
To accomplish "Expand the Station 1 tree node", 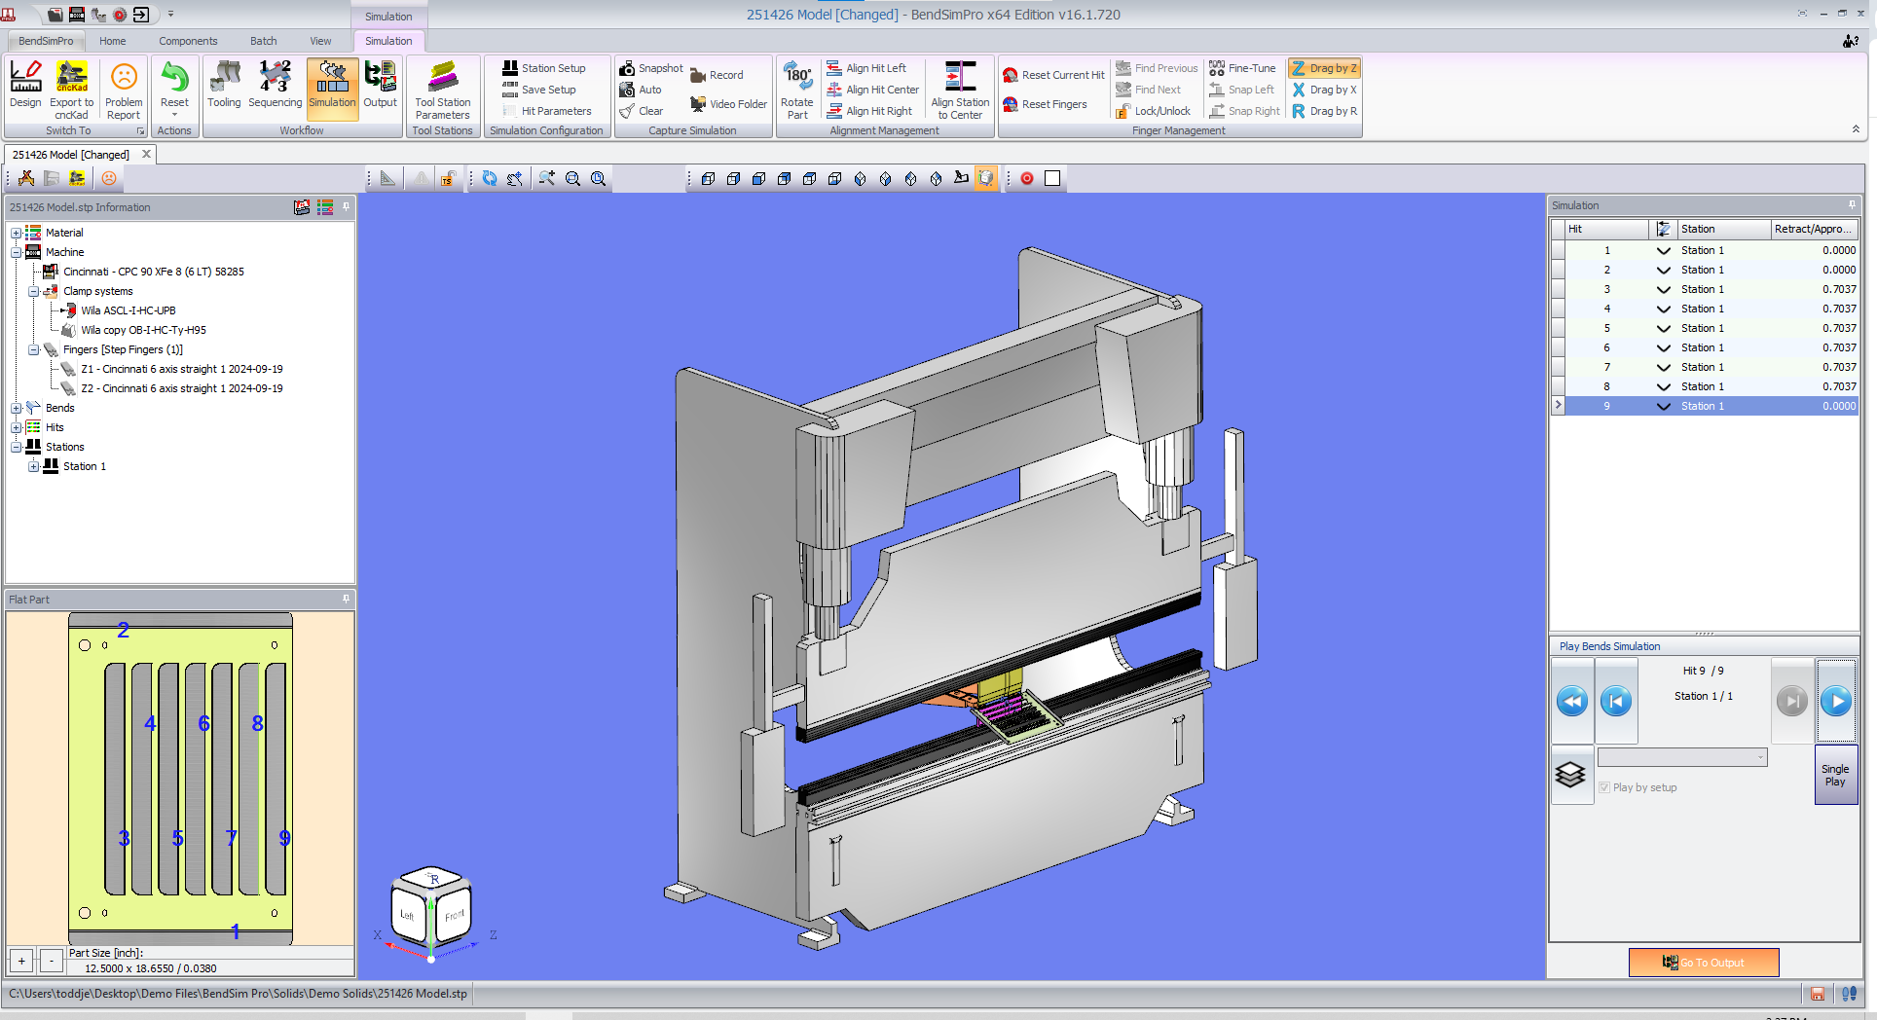I will click(x=33, y=466).
